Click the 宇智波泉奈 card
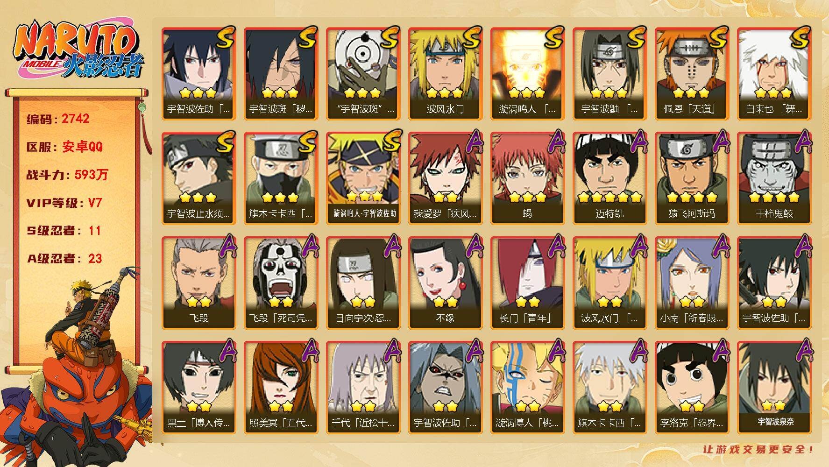This screenshot has height=467, width=829. tap(774, 388)
